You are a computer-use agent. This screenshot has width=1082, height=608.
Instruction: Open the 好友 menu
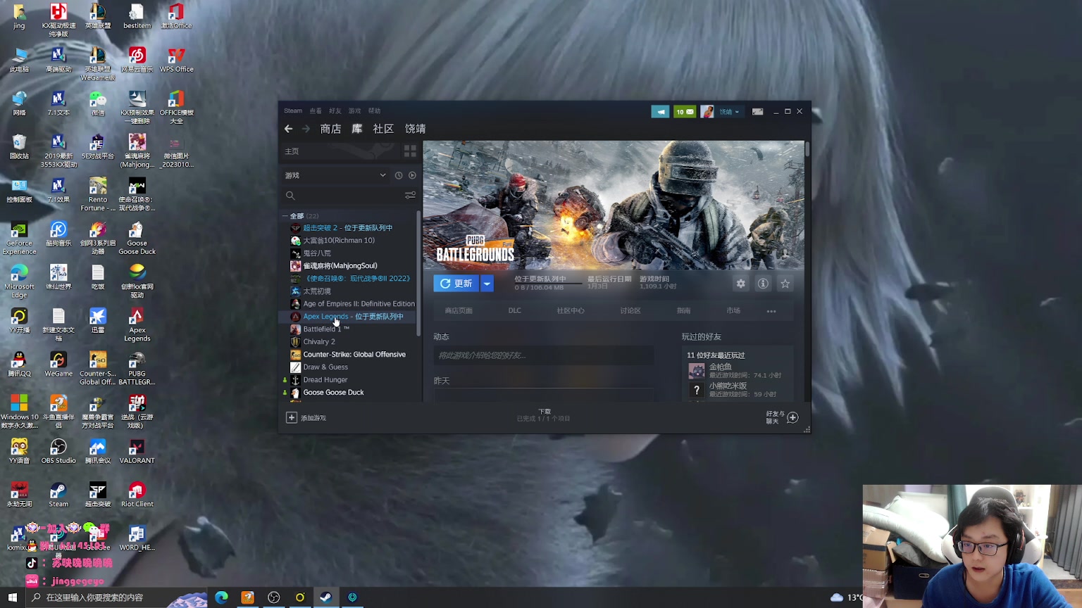click(x=335, y=111)
